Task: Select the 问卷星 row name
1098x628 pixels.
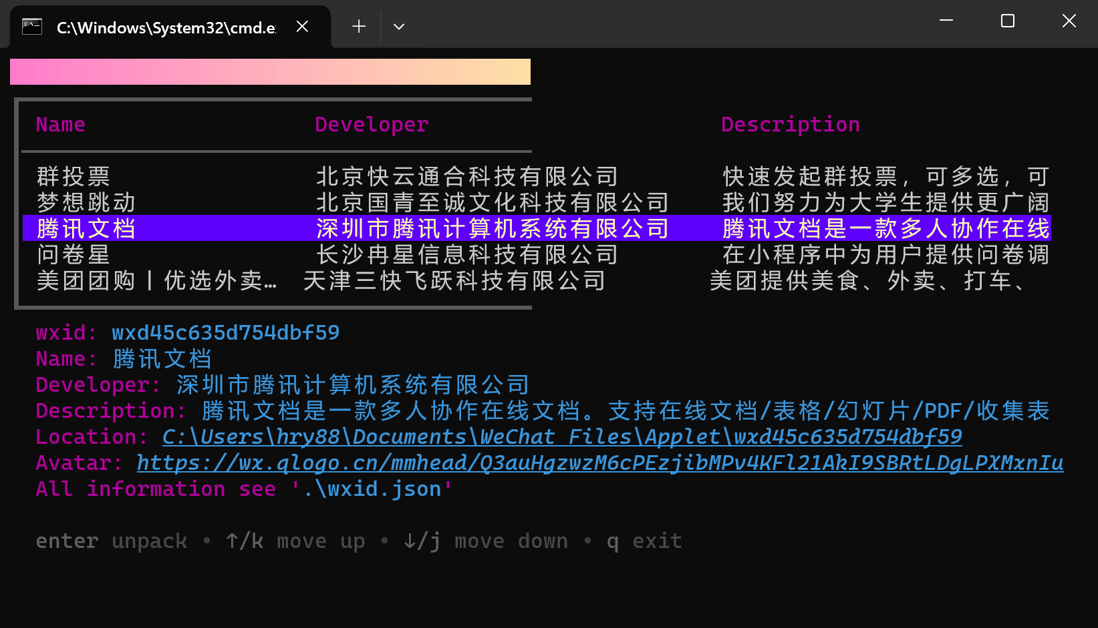Action: click(74, 255)
